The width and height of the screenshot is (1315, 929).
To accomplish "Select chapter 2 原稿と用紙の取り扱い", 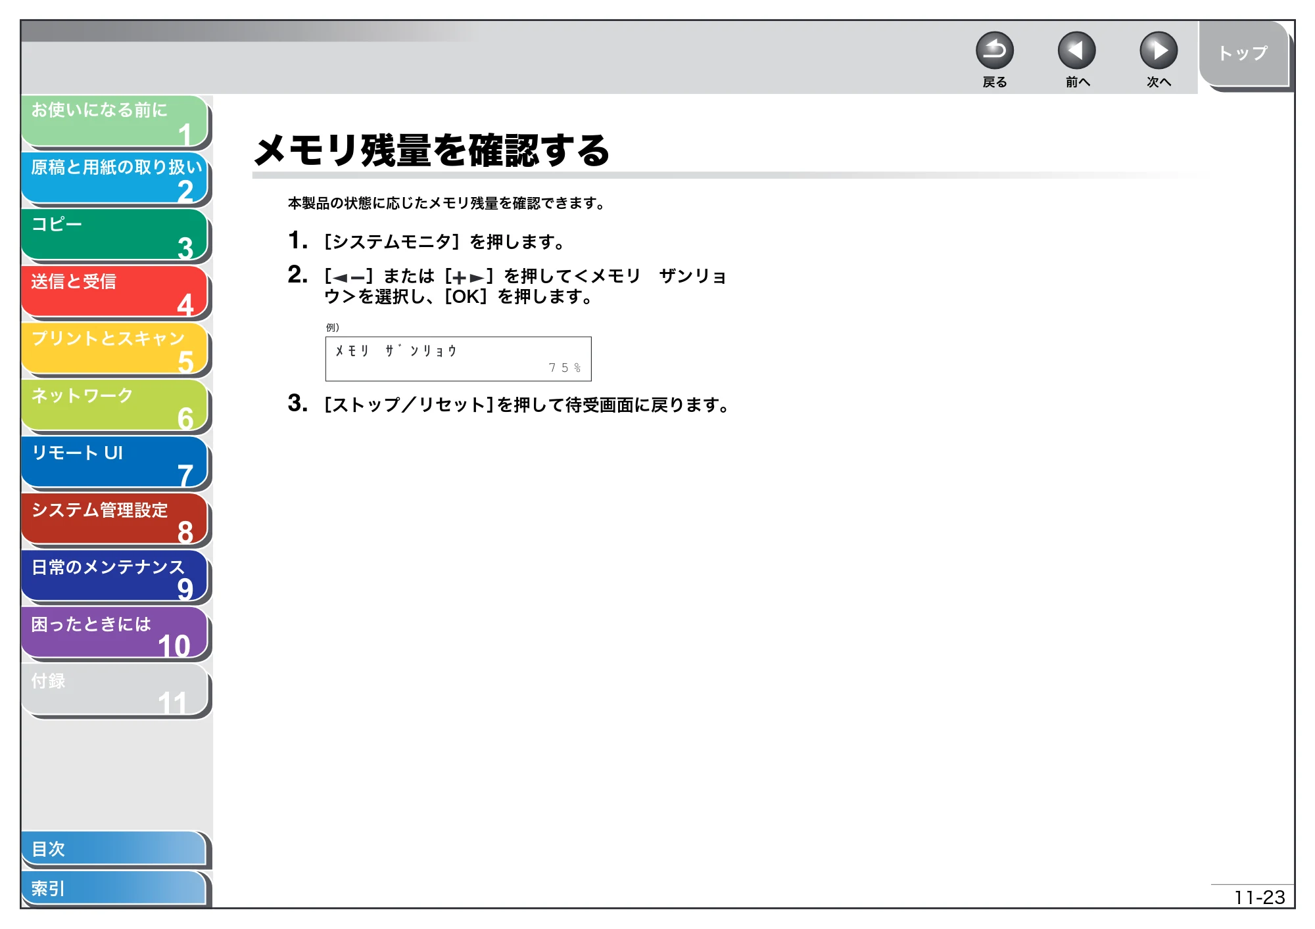I will pyautogui.click(x=115, y=178).
